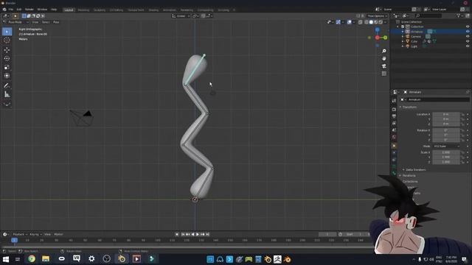The width and height of the screenshot is (472, 265).
Task: Open the Global transform orientation dropdown
Action: click(181, 16)
